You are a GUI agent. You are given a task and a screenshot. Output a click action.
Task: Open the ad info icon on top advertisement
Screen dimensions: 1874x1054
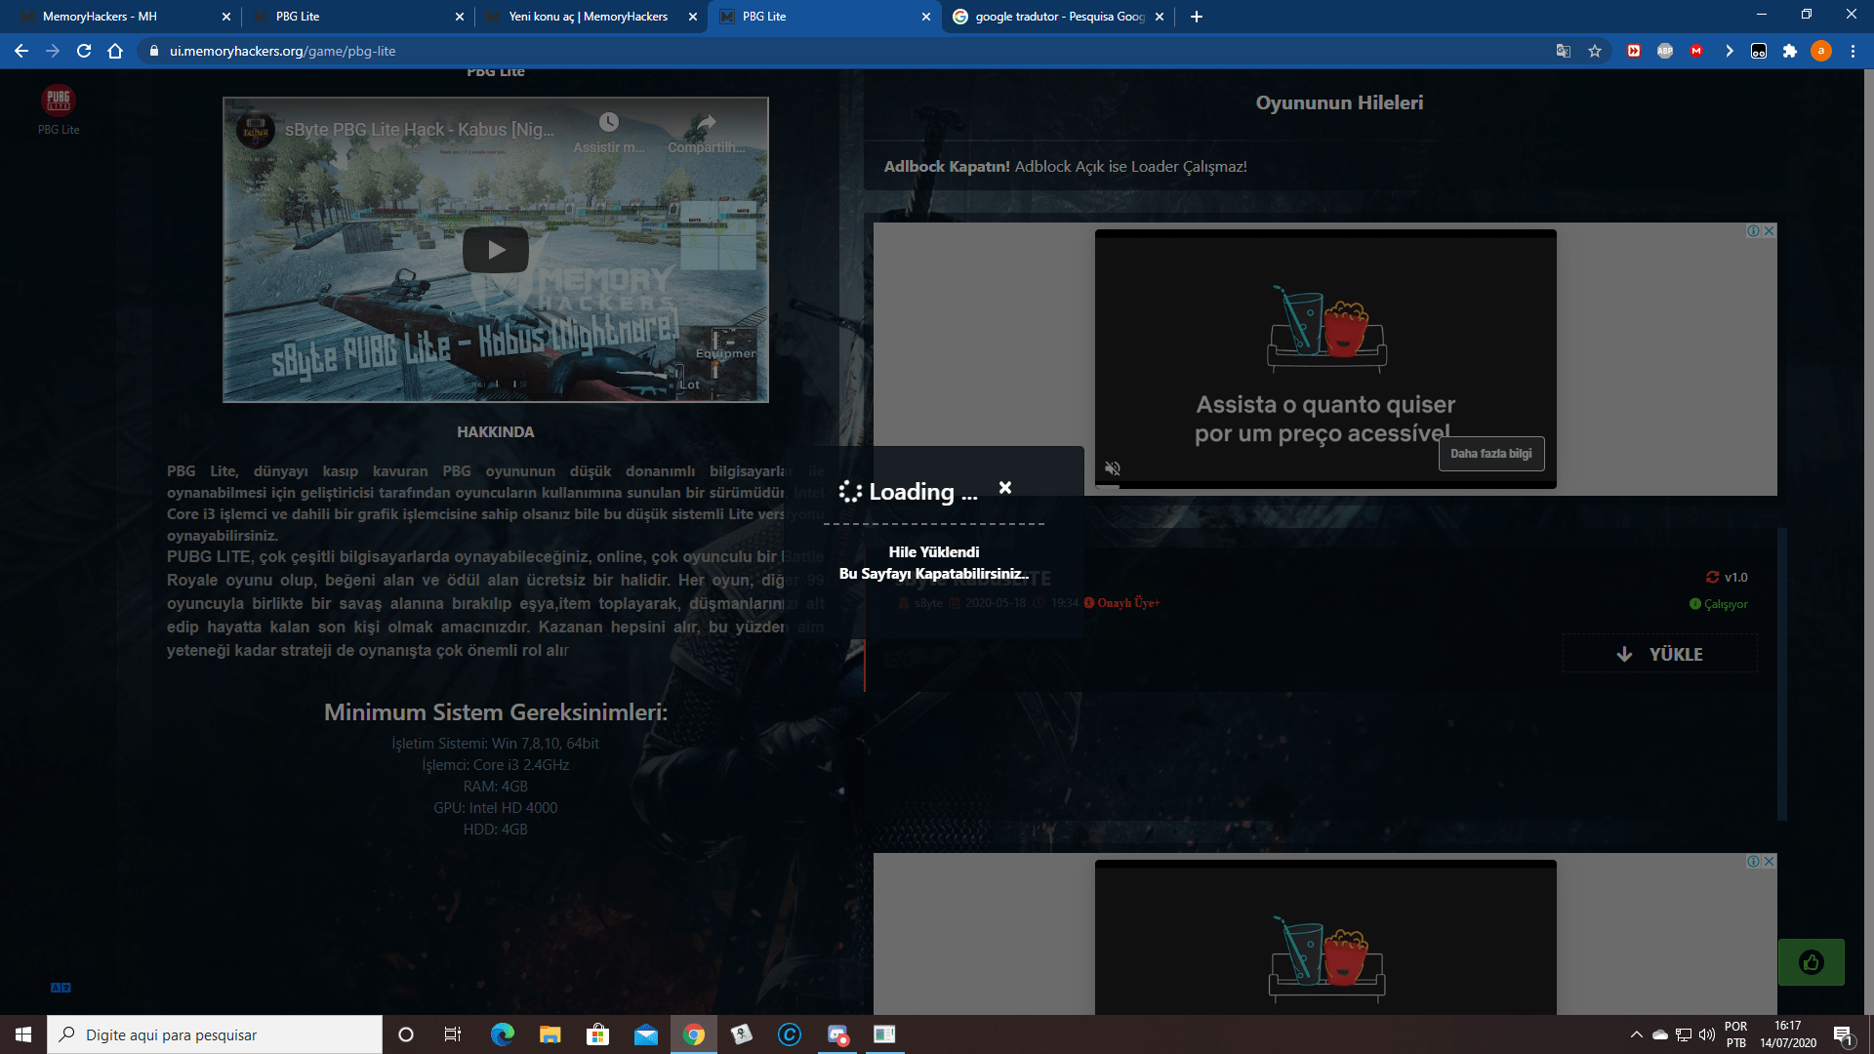[x=1754, y=231]
